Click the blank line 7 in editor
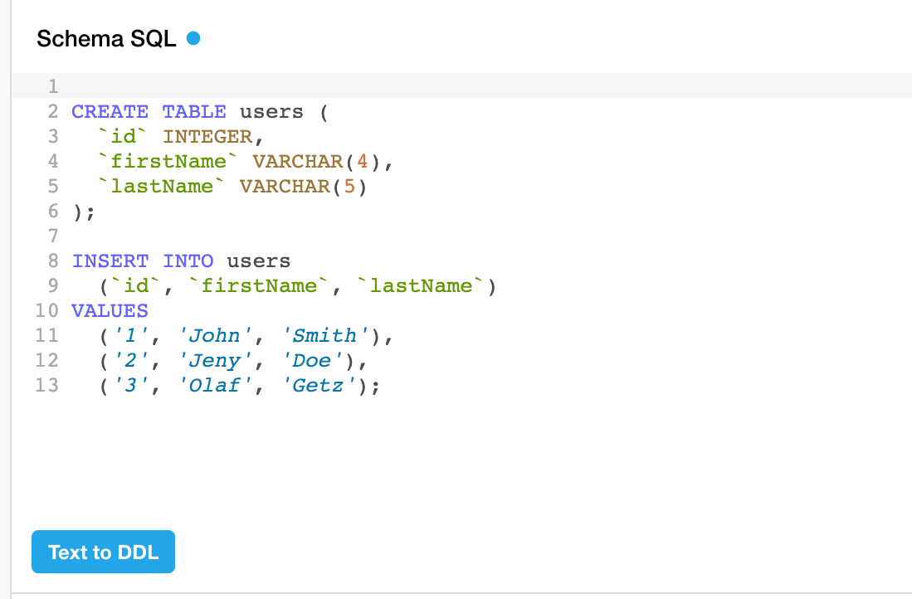 point(332,236)
